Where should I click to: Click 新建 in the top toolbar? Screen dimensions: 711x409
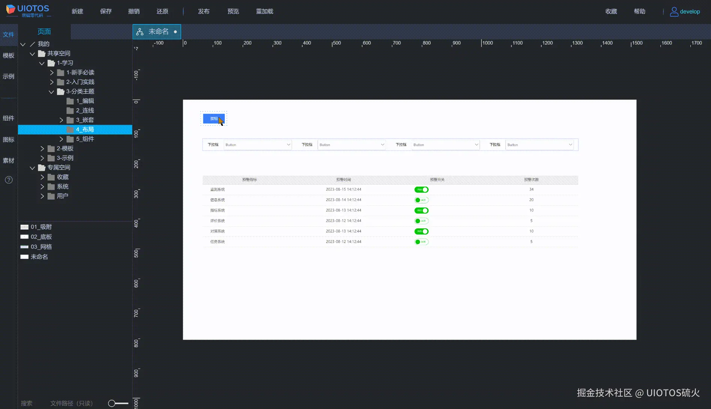tap(78, 12)
